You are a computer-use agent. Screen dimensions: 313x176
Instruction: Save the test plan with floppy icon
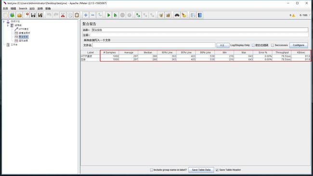[x=33, y=15]
